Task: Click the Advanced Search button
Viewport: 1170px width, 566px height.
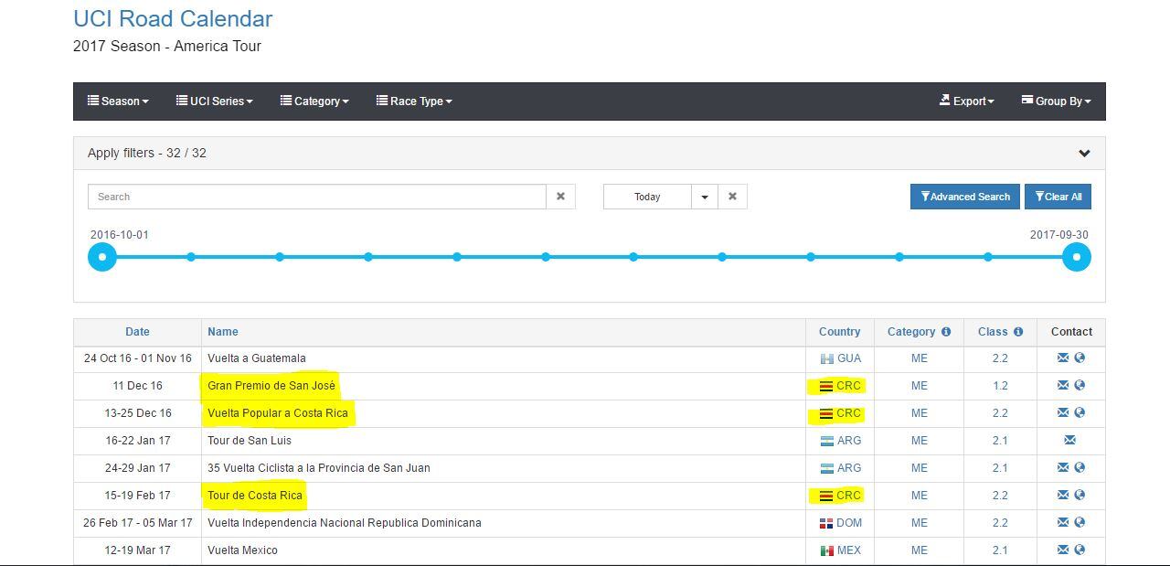Action: pos(965,197)
